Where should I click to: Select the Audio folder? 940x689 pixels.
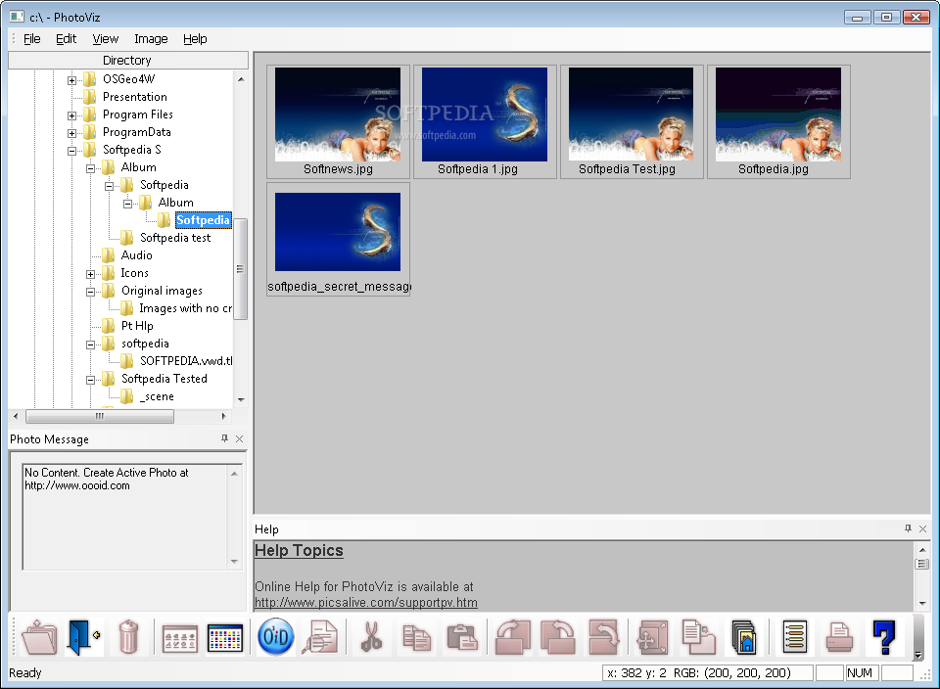137,255
